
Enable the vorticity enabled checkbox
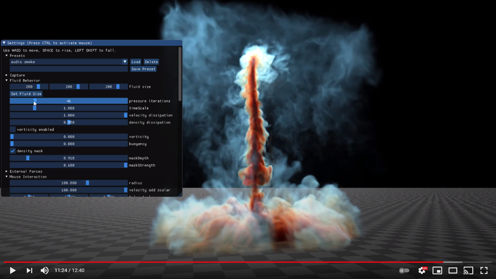(12, 129)
